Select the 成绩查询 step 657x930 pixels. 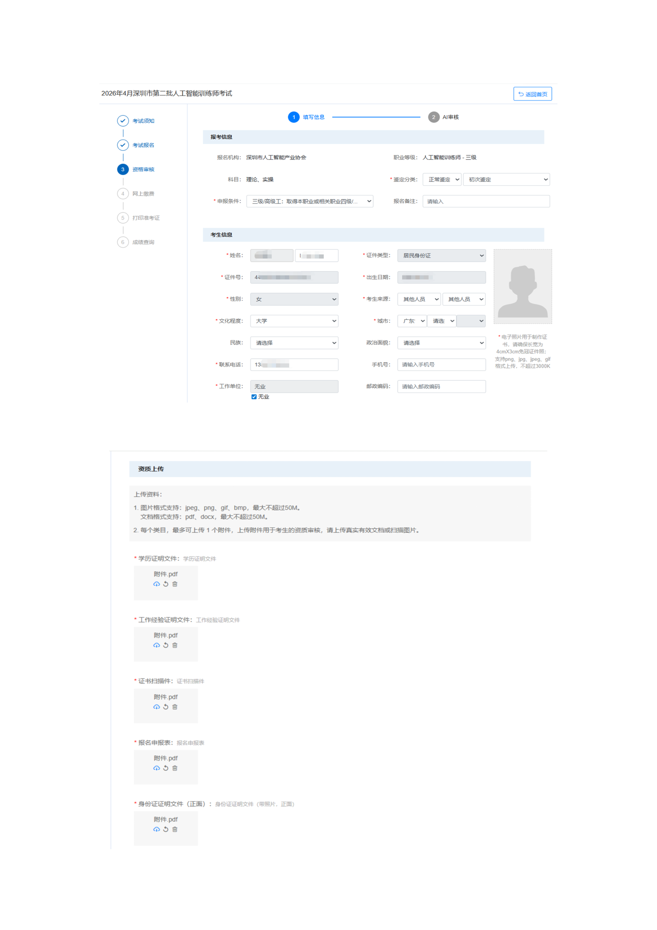(136, 242)
